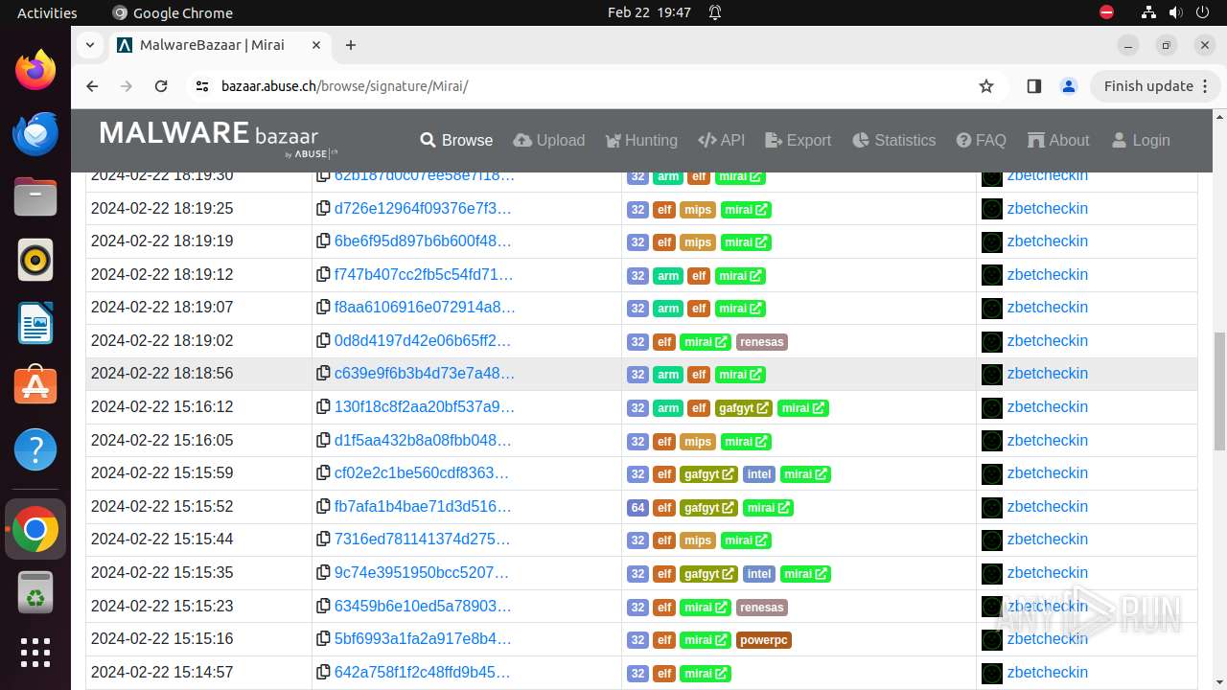Open Ubuntu Software from the dock
Image resolution: width=1227 pixels, height=690 pixels.
[x=35, y=386]
